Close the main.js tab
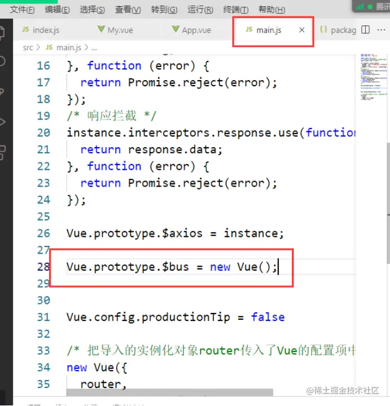Viewport: 390px width, 406px height. point(302,30)
